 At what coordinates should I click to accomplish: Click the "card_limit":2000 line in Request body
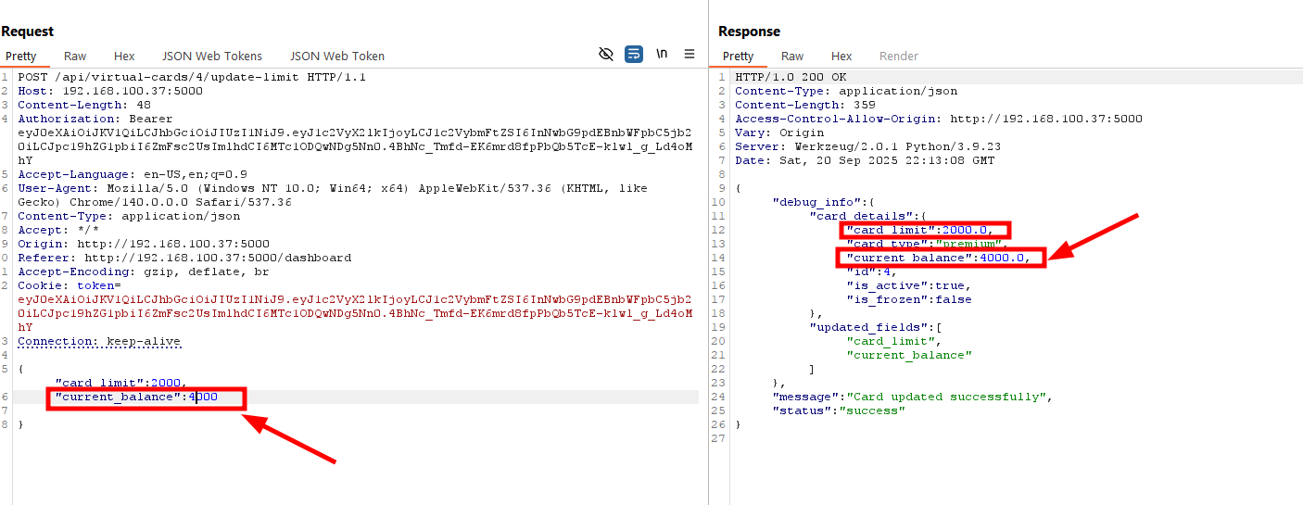point(120,383)
